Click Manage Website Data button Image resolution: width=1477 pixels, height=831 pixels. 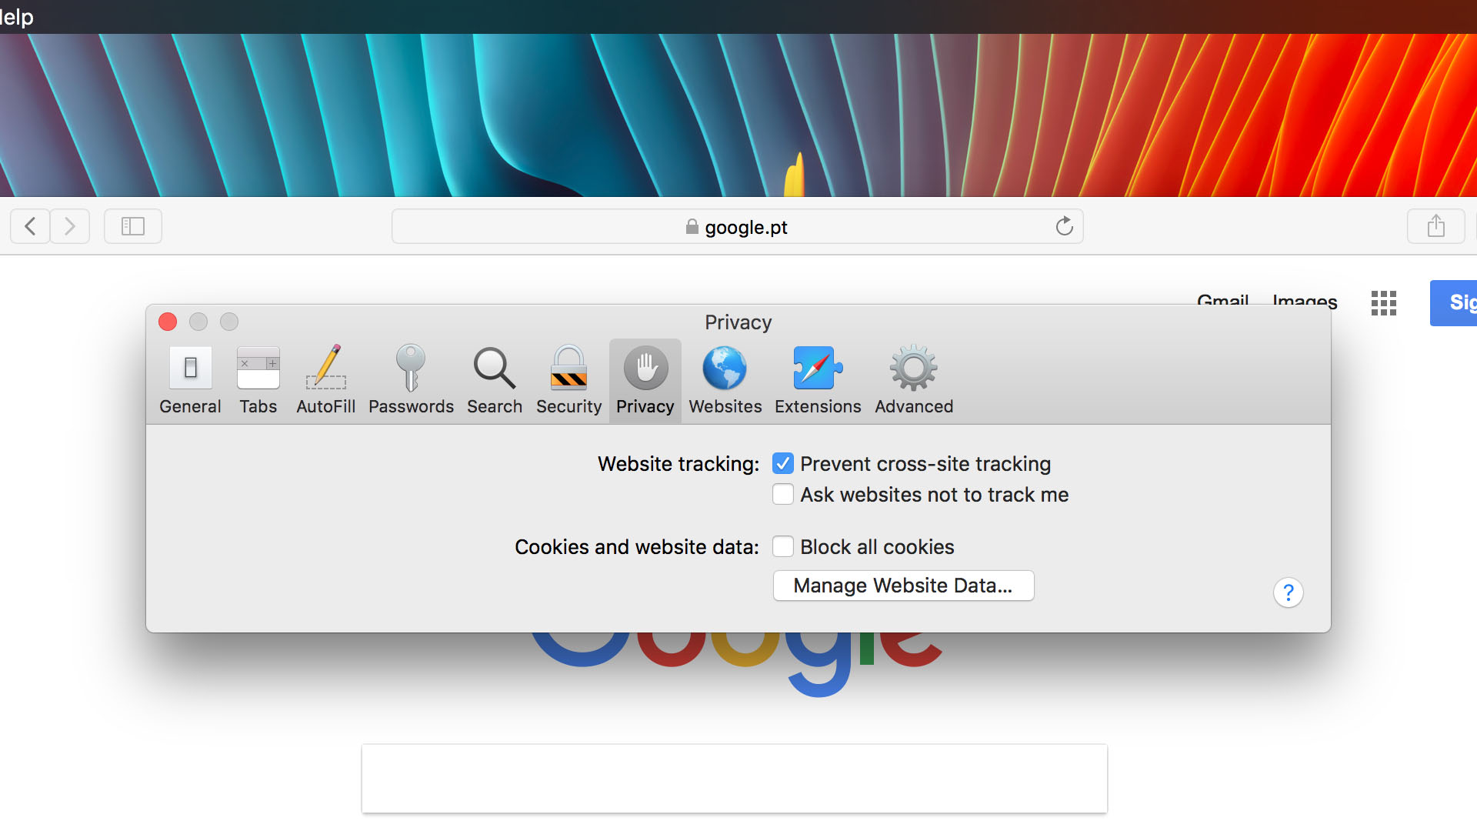(903, 586)
